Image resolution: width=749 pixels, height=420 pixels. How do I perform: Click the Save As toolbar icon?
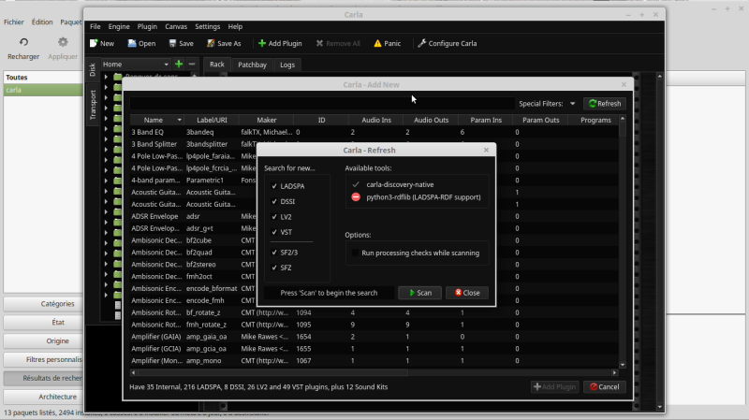click(x=211, y=43)
